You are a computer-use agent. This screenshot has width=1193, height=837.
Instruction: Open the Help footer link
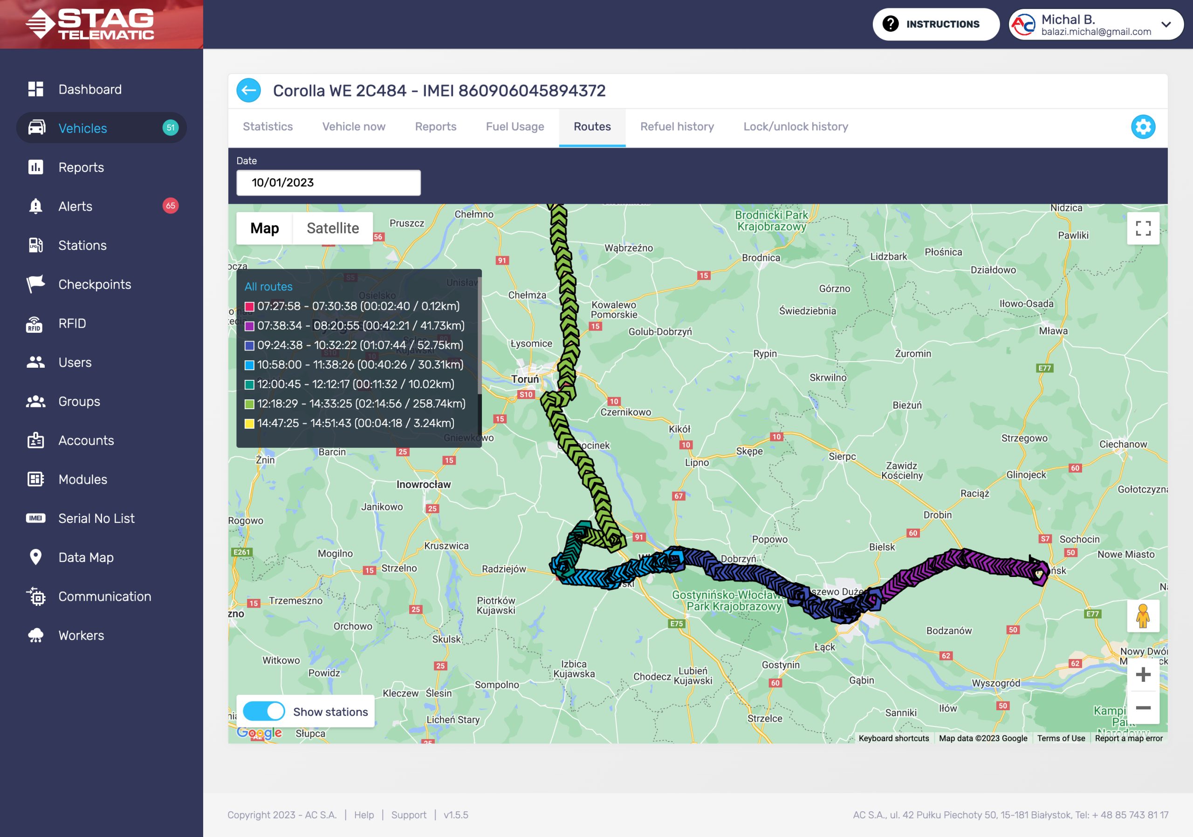click(x=363, y=814)
